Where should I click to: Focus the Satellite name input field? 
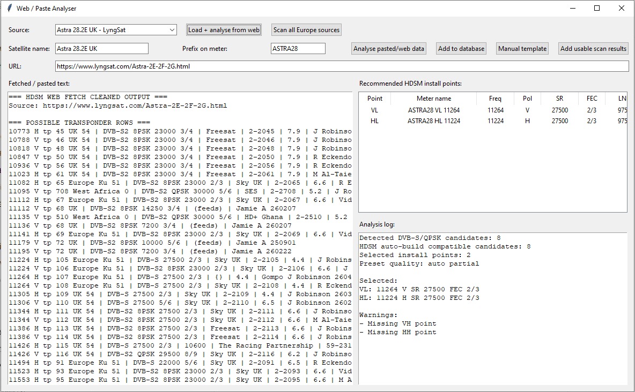[x=102, y=49]
